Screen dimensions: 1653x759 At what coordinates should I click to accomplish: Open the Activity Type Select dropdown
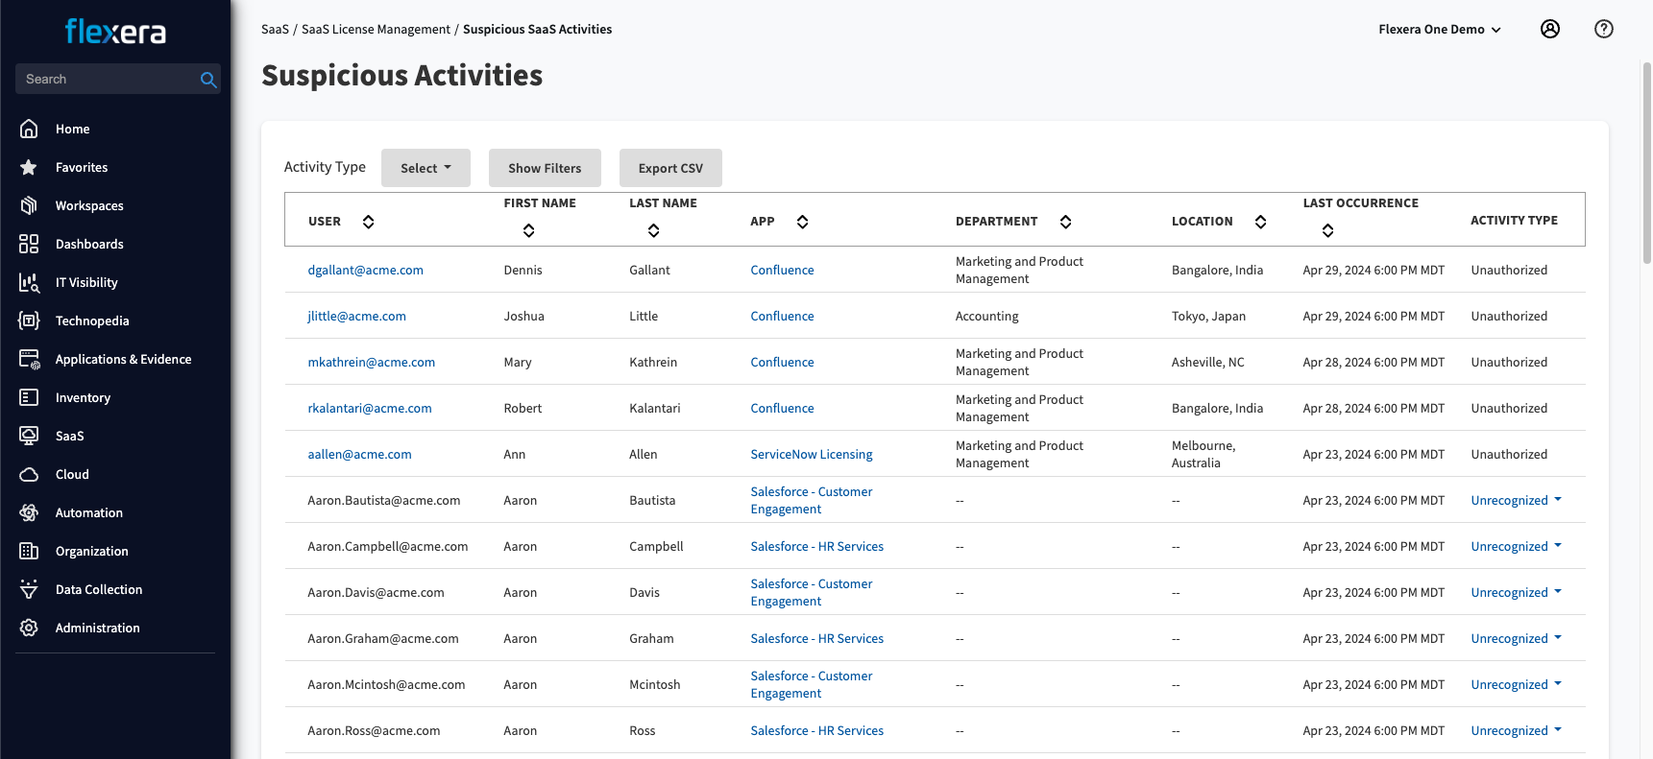425,168
